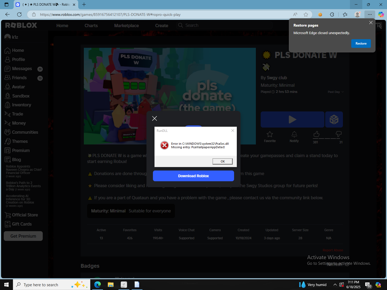
Task: Open Gift Cards in the sidebar
Action: (18, 224)
